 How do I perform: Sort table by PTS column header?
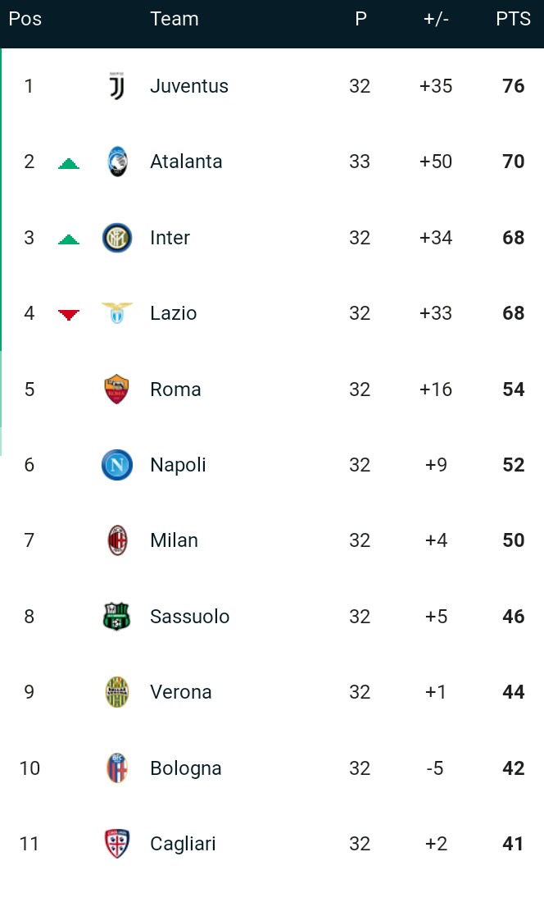point(514,19)
